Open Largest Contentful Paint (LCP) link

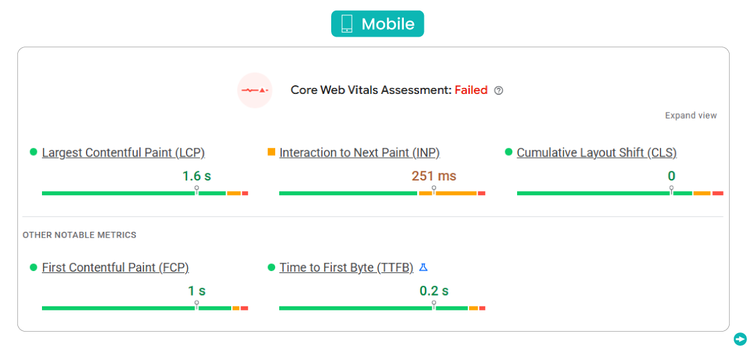pos(123,153)
